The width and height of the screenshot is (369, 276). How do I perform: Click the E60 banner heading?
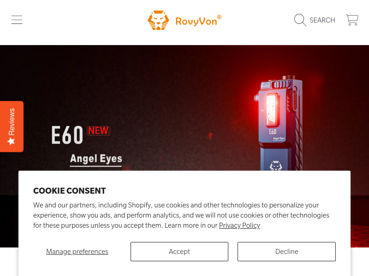pyautogui.click(x=67, y=135)
